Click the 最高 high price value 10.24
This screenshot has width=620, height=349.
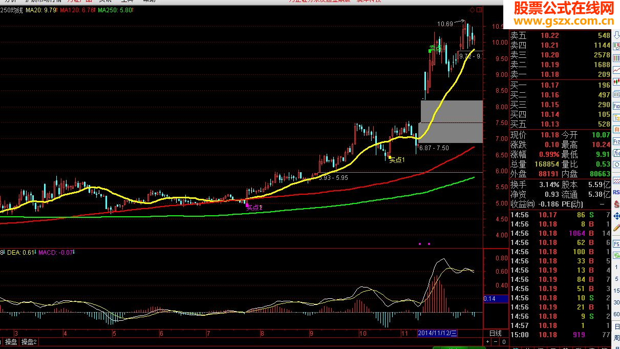[x=600, y=145]
